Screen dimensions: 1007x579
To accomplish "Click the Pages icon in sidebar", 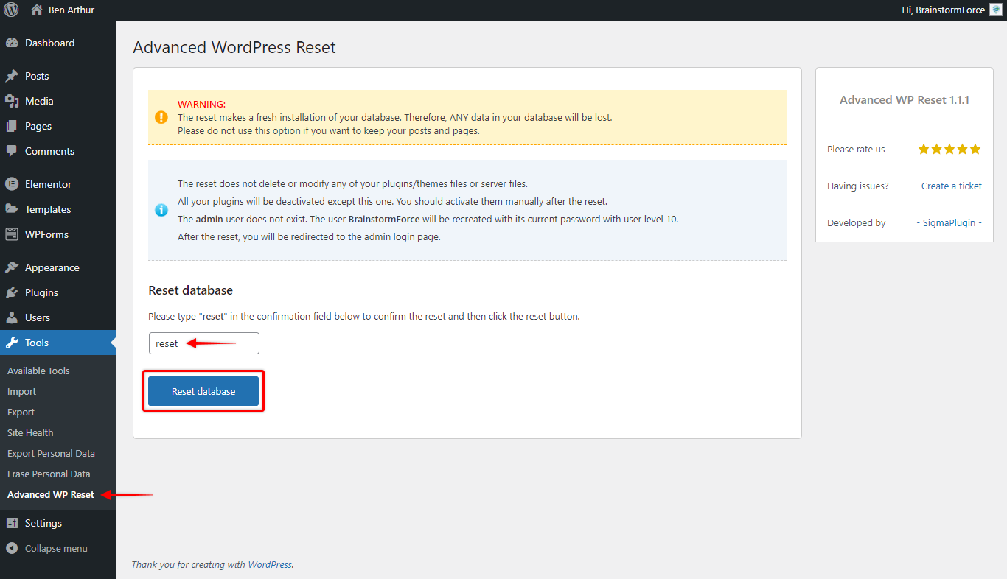I will point(12,126).
